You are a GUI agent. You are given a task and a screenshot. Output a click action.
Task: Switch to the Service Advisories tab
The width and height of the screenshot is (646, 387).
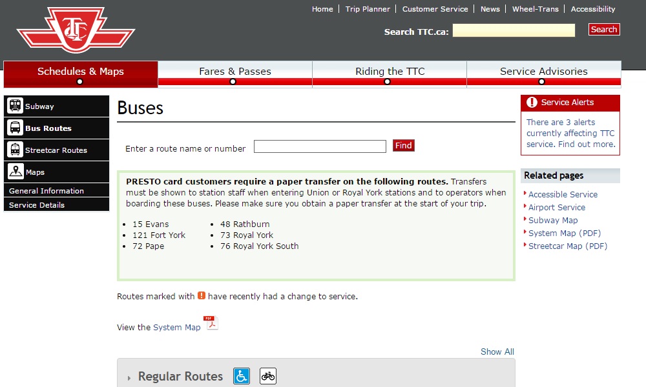click(543, 72)
